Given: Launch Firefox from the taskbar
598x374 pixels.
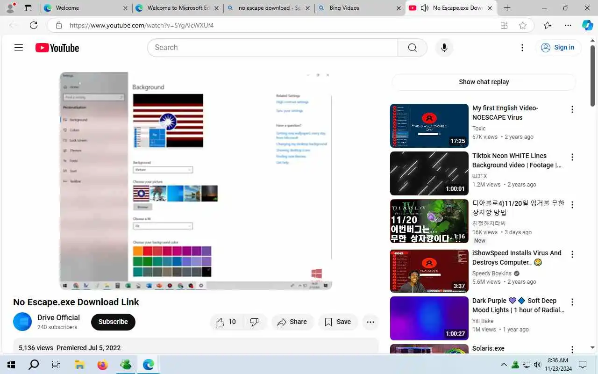Looking at the screenshot, I should 102,365.
